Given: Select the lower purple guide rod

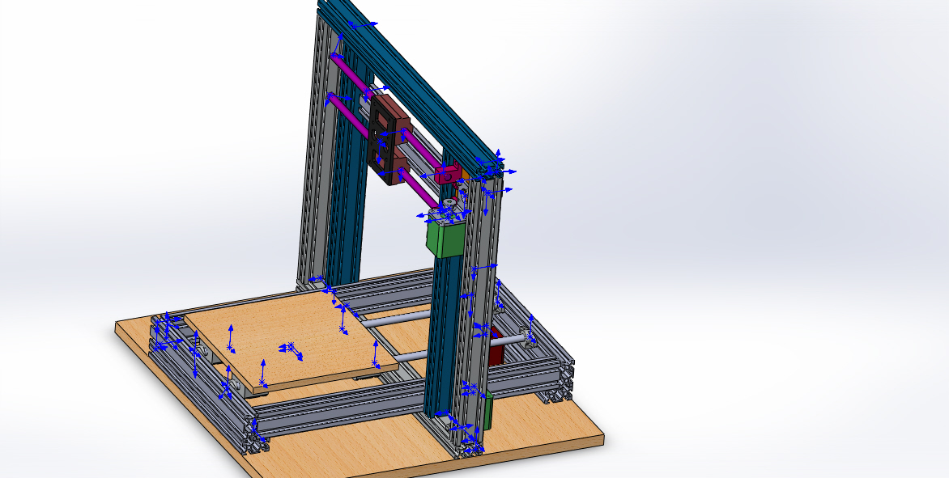Looking at the screenshot, I should point(418,190).
